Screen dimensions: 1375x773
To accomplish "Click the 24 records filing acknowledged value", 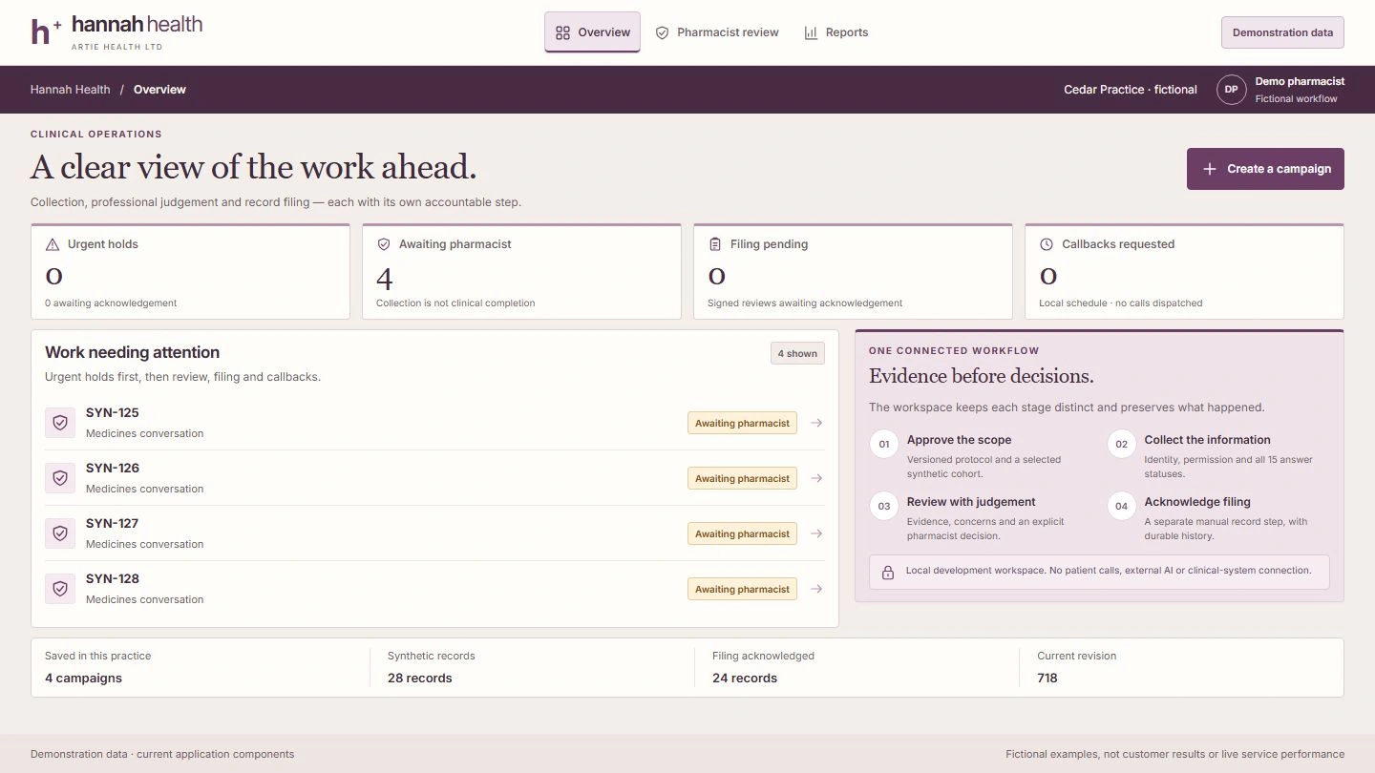I will [x=745, y=679].
